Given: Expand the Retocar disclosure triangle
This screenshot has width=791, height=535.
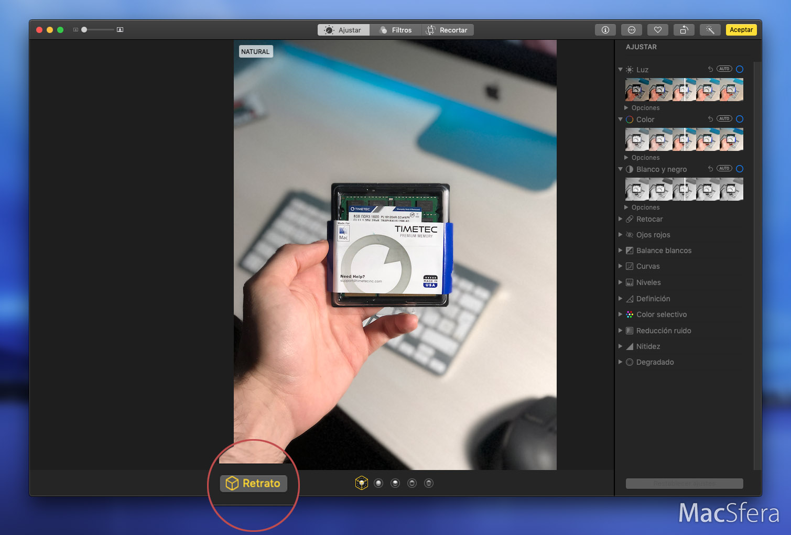Looking at the screenshot, I should (x=621, y=219).
